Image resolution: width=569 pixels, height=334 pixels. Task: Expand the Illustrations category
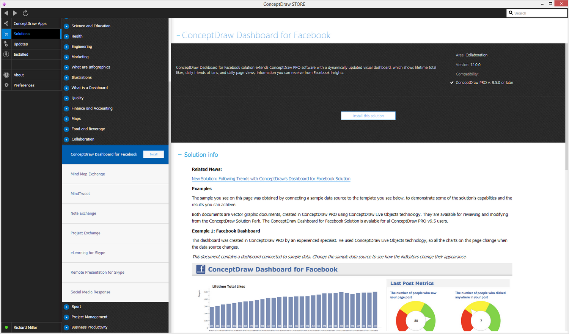click(66, 77)
